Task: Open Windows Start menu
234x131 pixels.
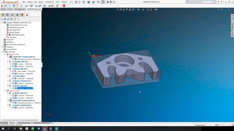Action: (3, 128)
